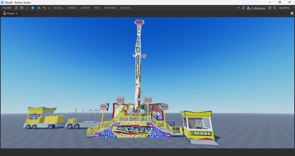Undo the last action with the arrow icon
The image size is (295, 156).
click(x=44, y=8)
